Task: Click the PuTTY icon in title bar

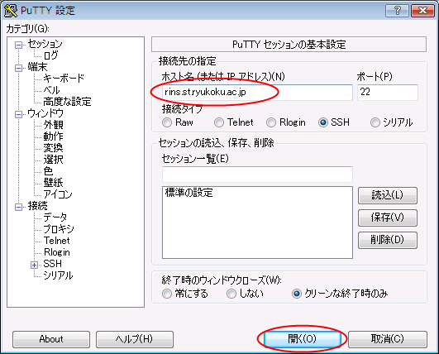Action: click(11, 11)
